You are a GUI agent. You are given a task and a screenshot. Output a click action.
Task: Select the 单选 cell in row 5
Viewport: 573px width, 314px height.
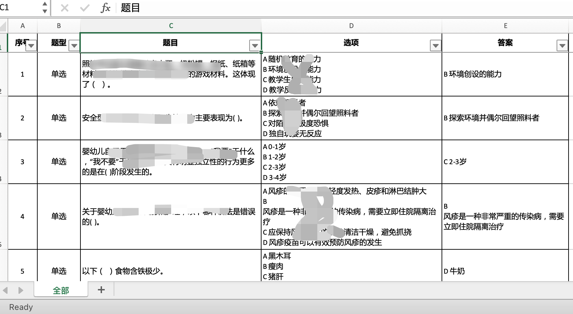click(x=59, y=271)
